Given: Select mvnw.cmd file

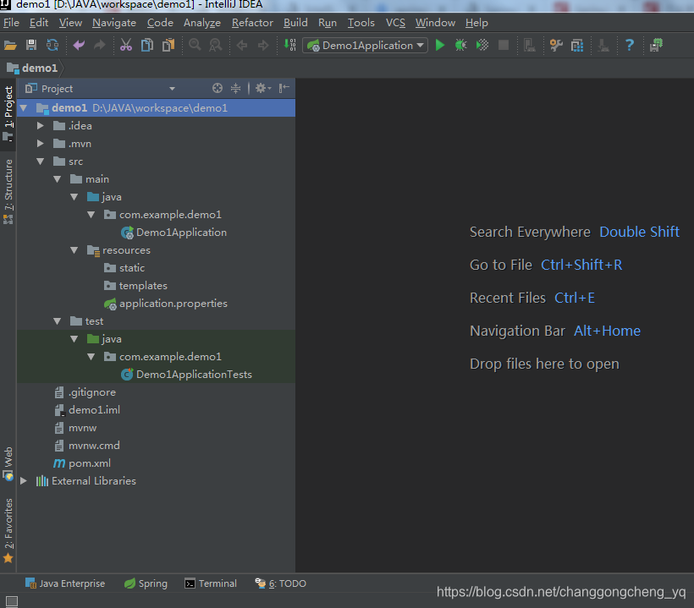Looking at the screenshot, I should 94,446.
